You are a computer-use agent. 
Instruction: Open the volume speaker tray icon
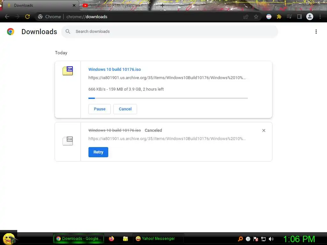tap(271, 239)
